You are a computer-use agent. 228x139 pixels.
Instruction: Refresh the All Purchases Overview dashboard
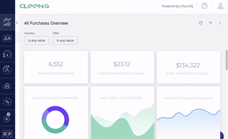click(201, 23)
